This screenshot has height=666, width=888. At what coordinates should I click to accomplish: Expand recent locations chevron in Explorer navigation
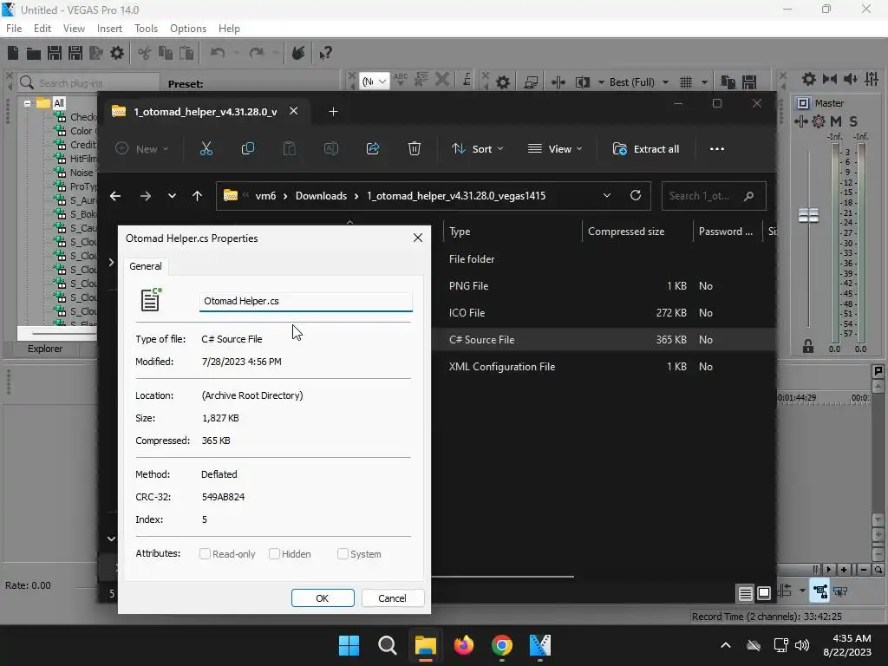click(x=172, y=196)
